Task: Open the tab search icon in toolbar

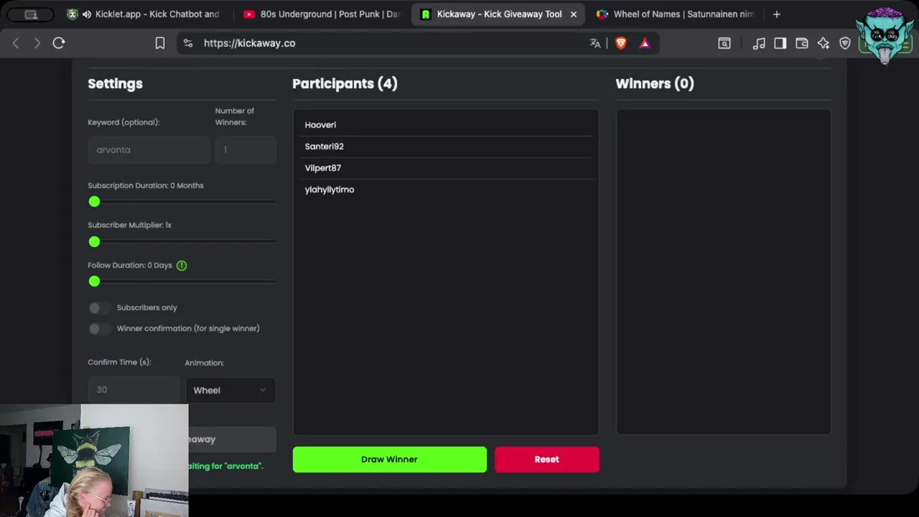Action: [x=724, y=44]
